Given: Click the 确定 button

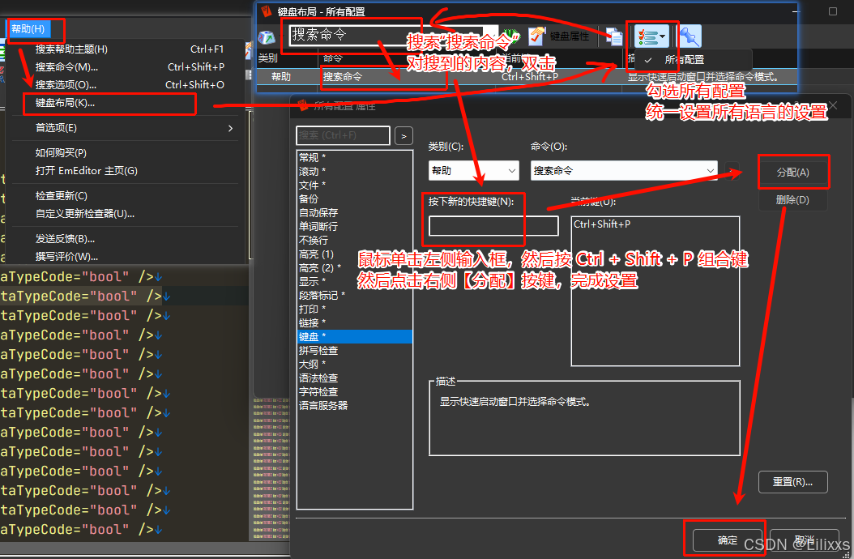Looking at the screenshot, I should pos(727,540).
